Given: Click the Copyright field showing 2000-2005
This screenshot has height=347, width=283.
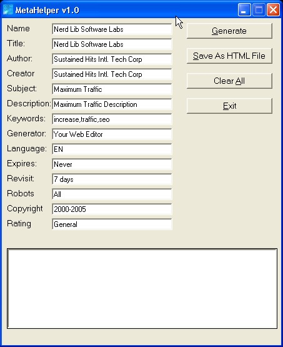Looking at the screenshot, I should 112,209.
